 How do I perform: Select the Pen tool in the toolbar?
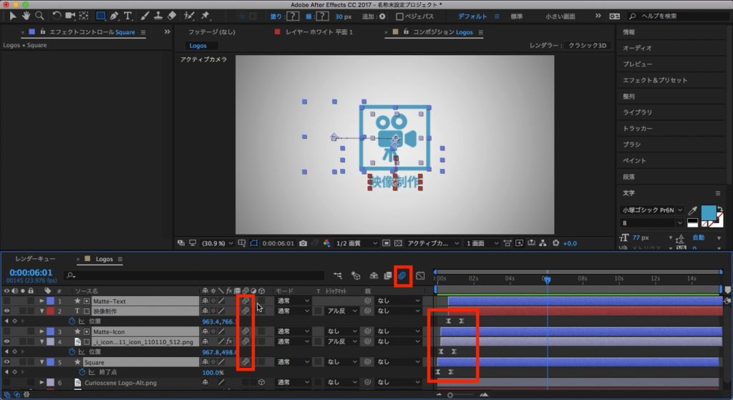[x=115, y=15]
